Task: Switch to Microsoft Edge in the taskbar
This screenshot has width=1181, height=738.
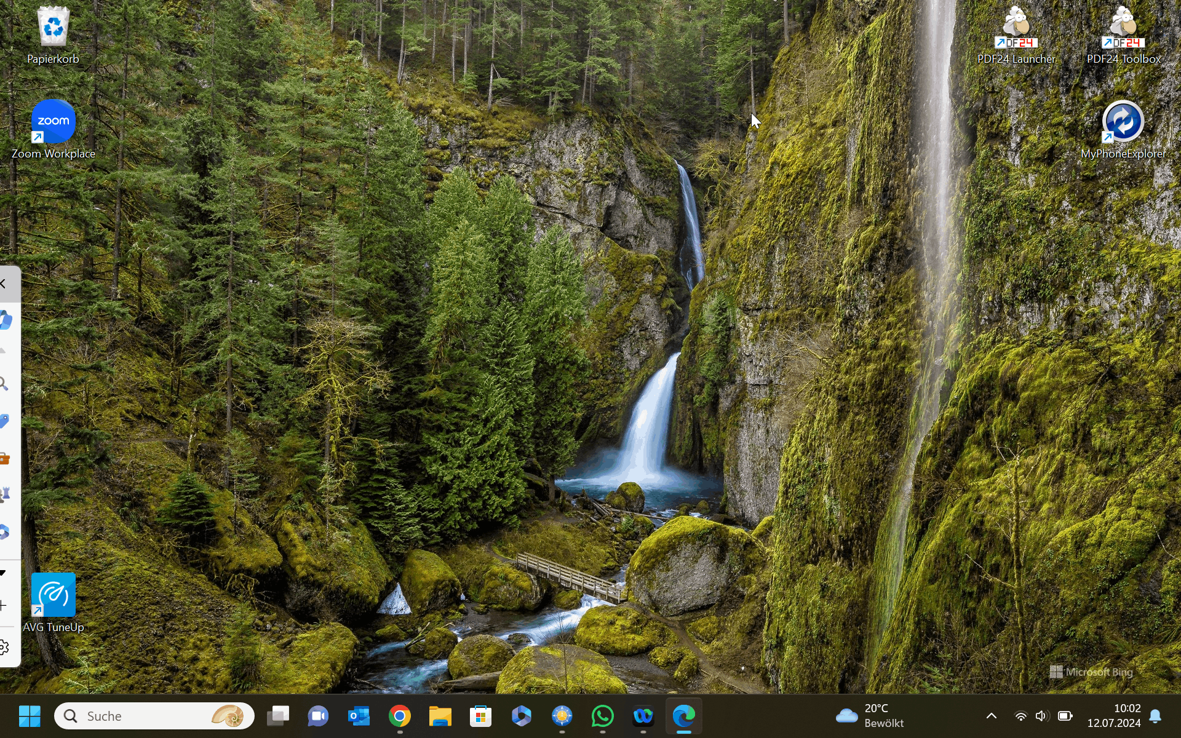Action: pos(684,716)
